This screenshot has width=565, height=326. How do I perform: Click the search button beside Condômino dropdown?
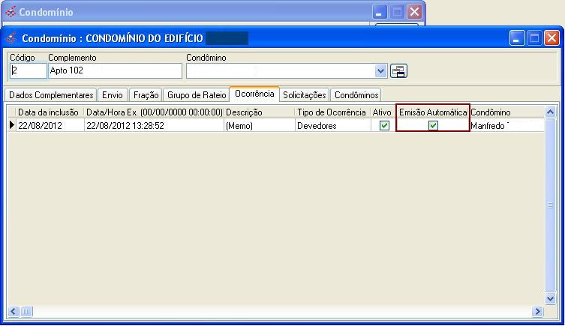(398, 71)
